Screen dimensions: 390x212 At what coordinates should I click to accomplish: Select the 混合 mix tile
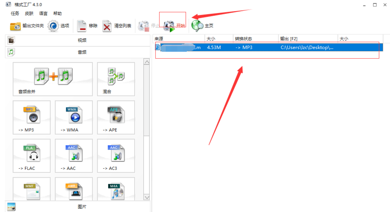[x=116, y=79]
